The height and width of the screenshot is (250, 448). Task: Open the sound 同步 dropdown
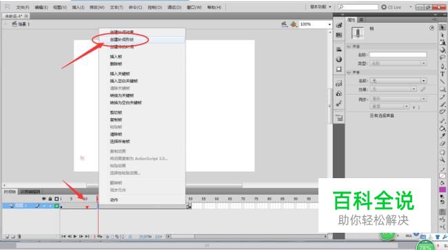tap(398, 99)
